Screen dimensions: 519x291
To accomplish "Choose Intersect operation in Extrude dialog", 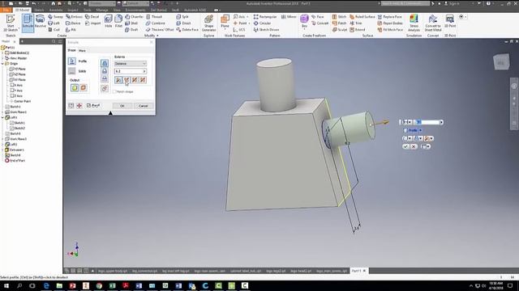I will (x=105, y=79).
